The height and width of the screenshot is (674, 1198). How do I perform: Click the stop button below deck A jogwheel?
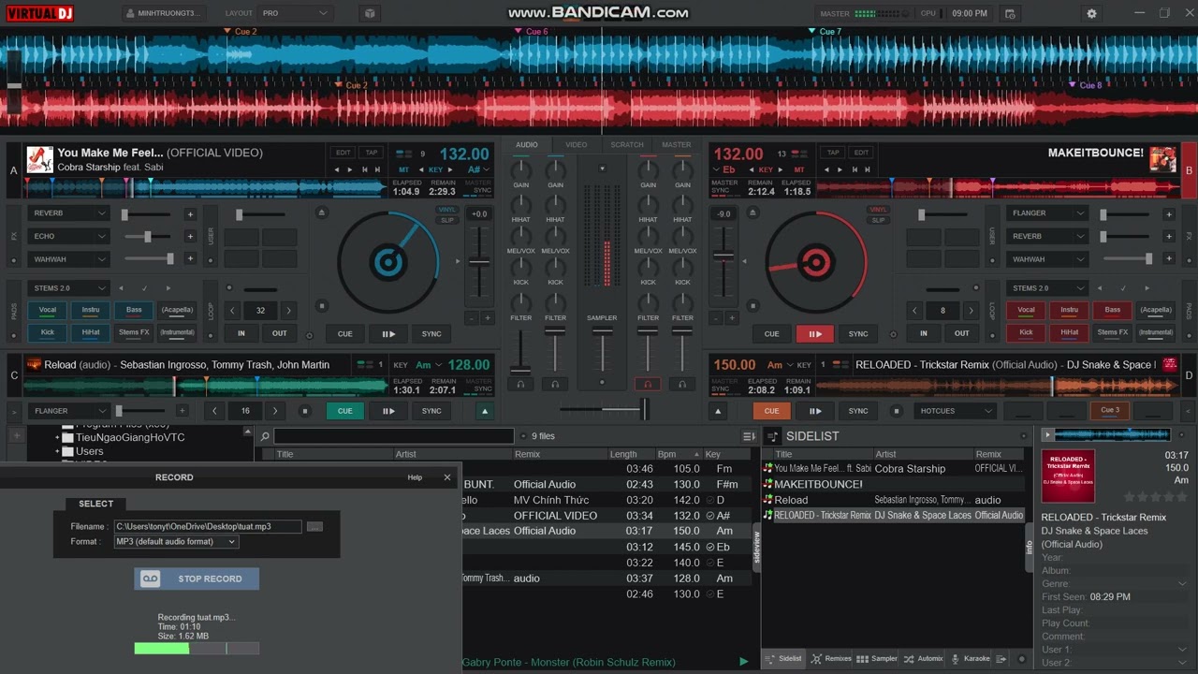(x=322, y=305)
